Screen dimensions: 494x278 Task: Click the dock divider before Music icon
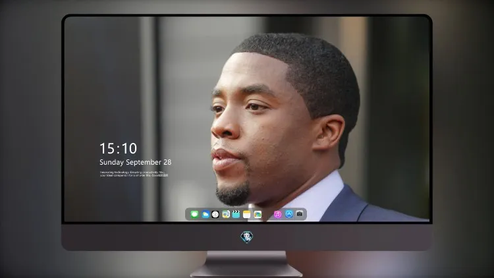coord(268,214)
